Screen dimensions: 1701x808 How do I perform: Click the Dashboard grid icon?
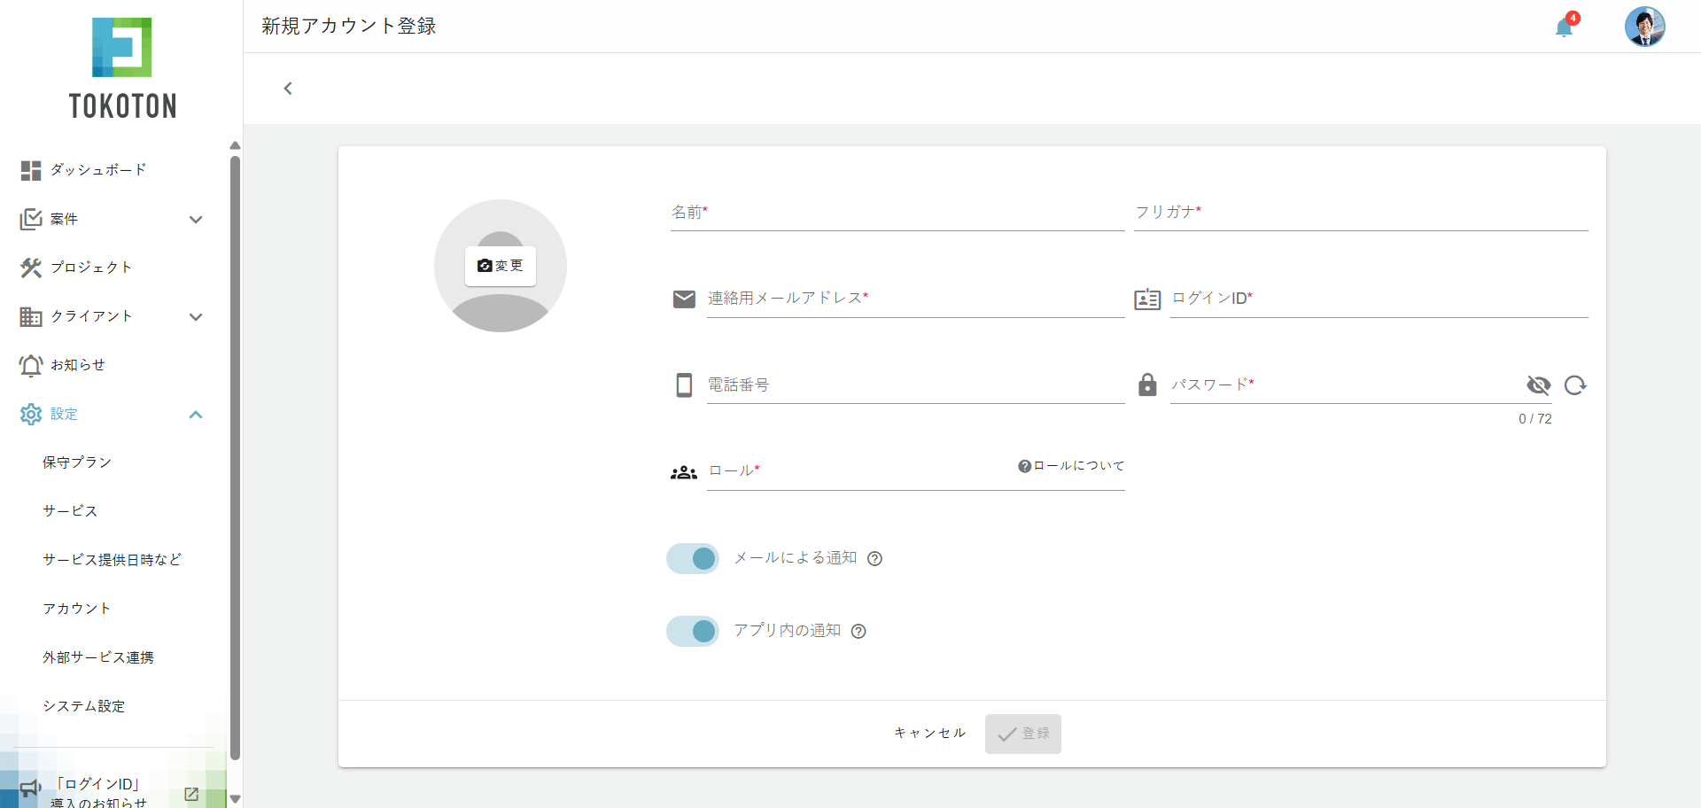click(31, 170)
